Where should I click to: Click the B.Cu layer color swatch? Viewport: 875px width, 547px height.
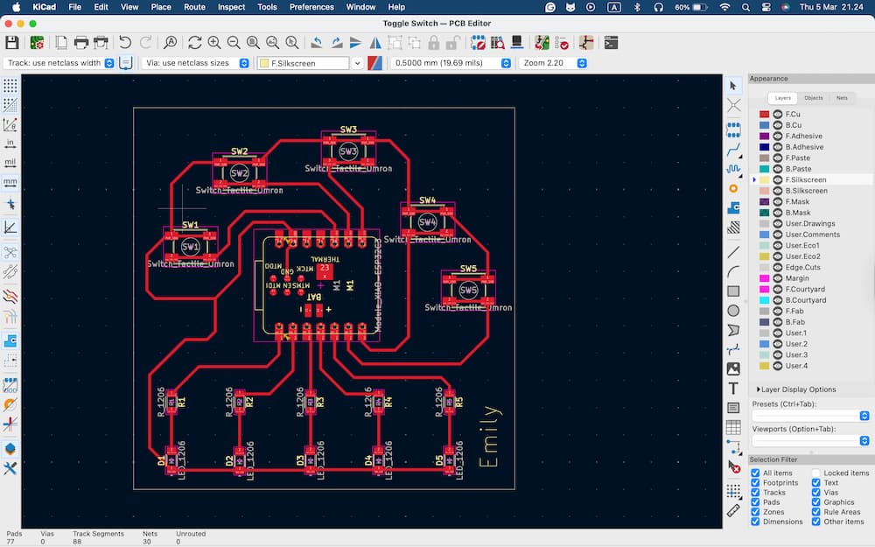click(x=764, y=125)
